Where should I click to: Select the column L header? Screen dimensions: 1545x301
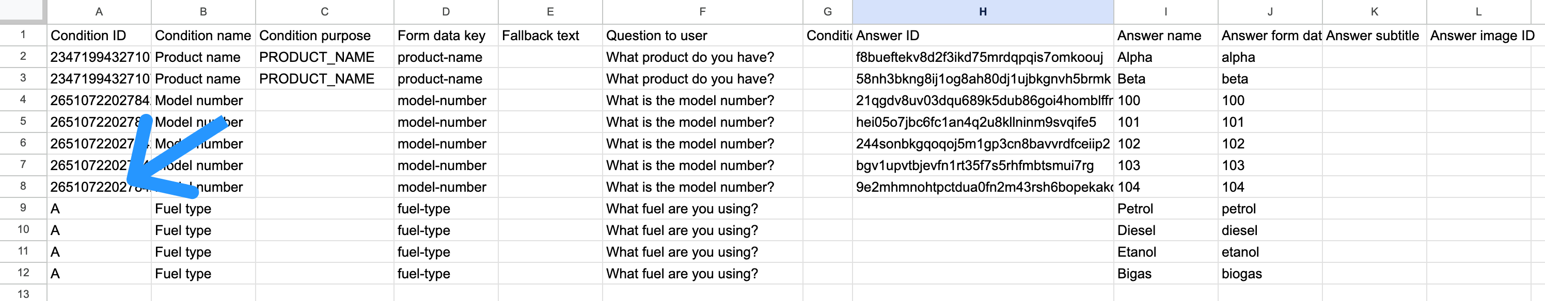[x=1478, y=11]
